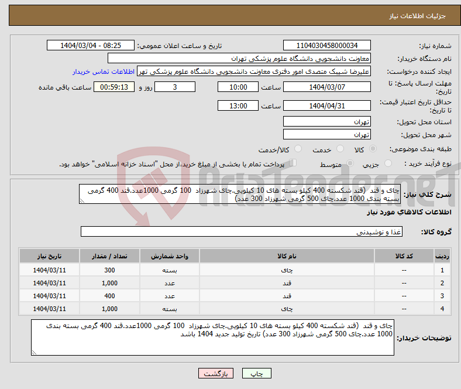Click the تاریخ نیاز column header
The image size is (461, 389).
pyautogui.click(x=49, y=256)
